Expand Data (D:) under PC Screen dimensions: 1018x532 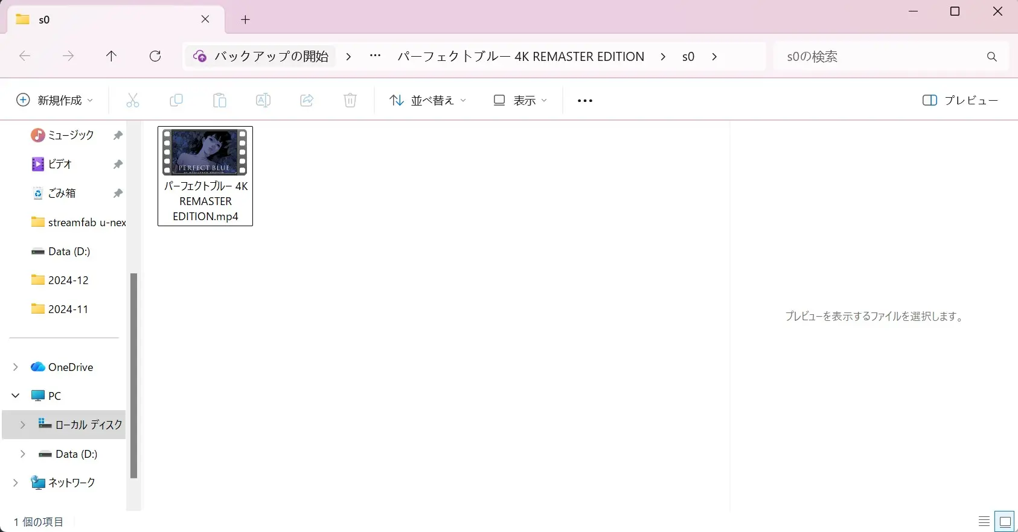click(x=23, y=454)
